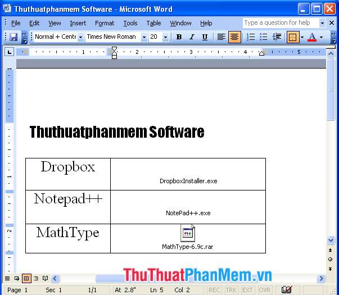Screen dimensions: 339x295
Task: Click the Save icon in toolbar
Action: click(13, 37)
